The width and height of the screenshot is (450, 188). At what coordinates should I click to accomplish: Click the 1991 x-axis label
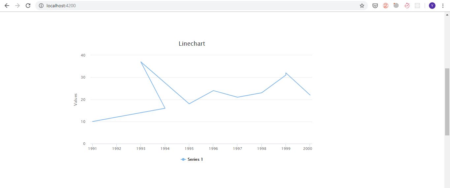[x=92, y=149]
